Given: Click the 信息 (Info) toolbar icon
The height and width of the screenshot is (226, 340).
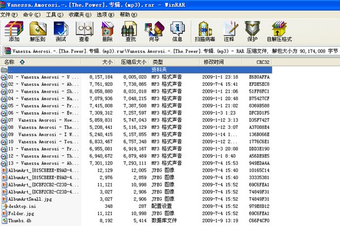Looking at the screenshot, I should [x=177, y=32].
